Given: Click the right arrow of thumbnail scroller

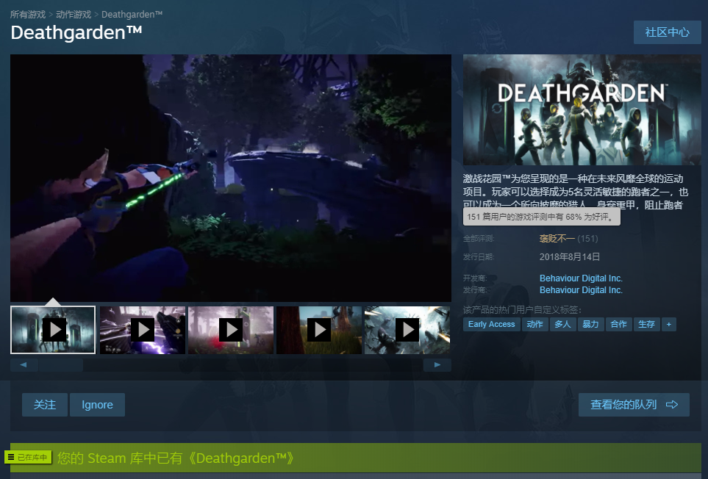Looking at the screenshot, I should [437, 365].
